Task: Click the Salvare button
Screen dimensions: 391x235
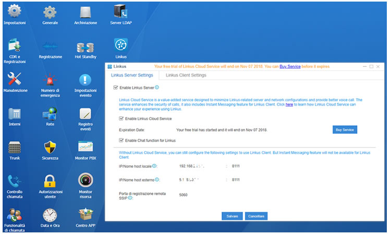Action: pyautogui.click(x=232, y=216)
